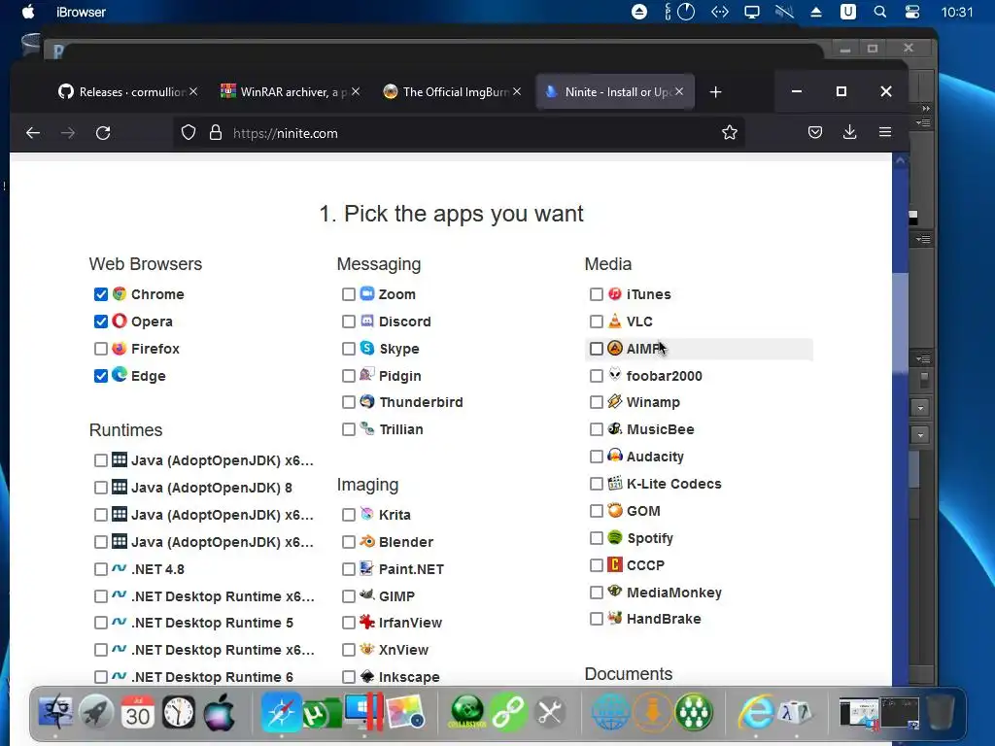Check the Krita checkbox
Viewport: 995px width, 746px height.
point(349,515)
